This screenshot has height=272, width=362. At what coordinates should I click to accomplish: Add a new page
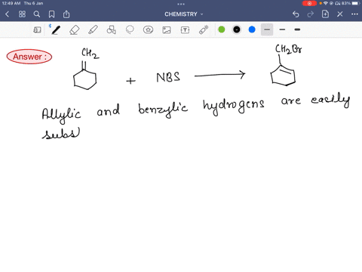(x=325, y=14)
